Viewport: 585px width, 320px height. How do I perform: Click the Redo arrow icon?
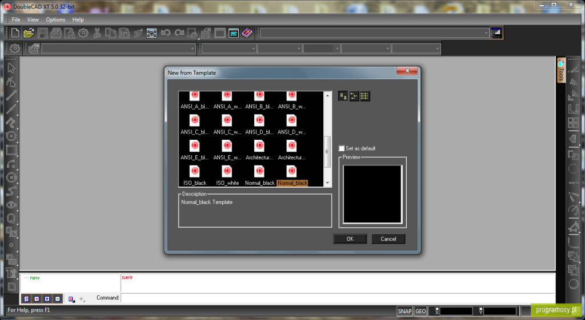click(x=179, y=33)
